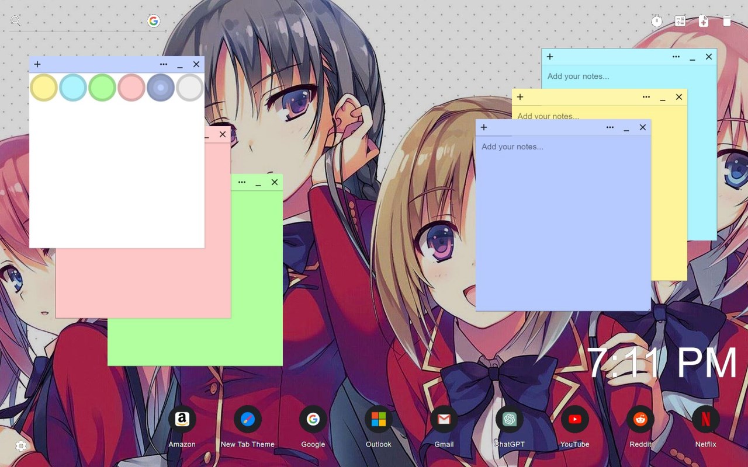
Task: Click the 7:11 PM clock
Action: tap(662, 363)
